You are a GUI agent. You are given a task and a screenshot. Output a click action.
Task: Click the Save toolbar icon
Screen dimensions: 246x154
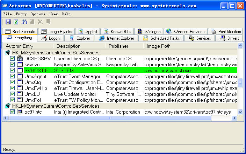coord(8,22)
